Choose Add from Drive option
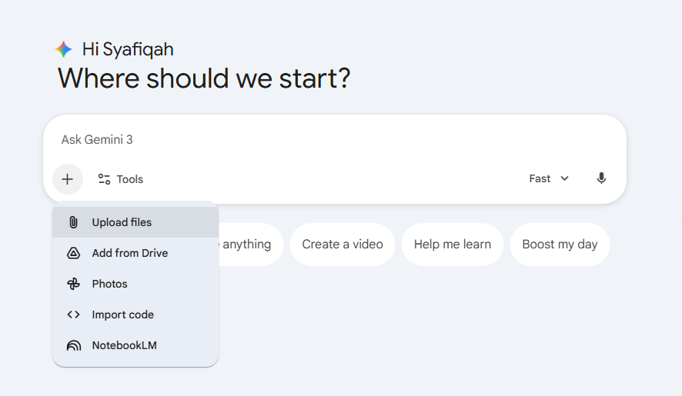This screenshot has height=396, width=682. pos(135,253)
